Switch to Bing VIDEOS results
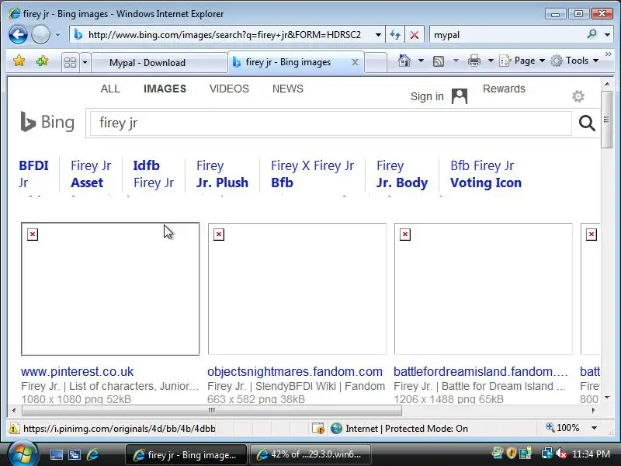Viewport: 621px width, 466px height. (229, 89)
